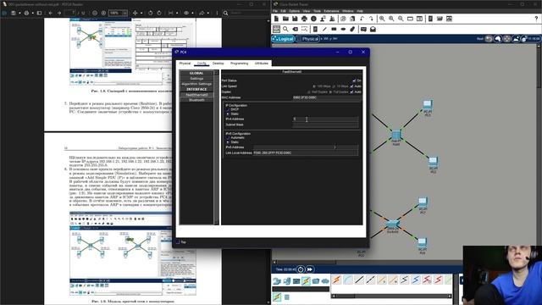The width and height of the screenshot is (542, 305).
Task: Open Extensions menu in Packet Tracer
Action: pyautogui.click(x=331, y=11)
